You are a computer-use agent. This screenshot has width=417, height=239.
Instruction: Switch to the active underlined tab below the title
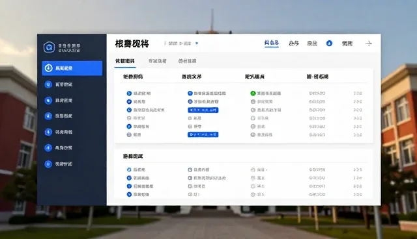125,61
